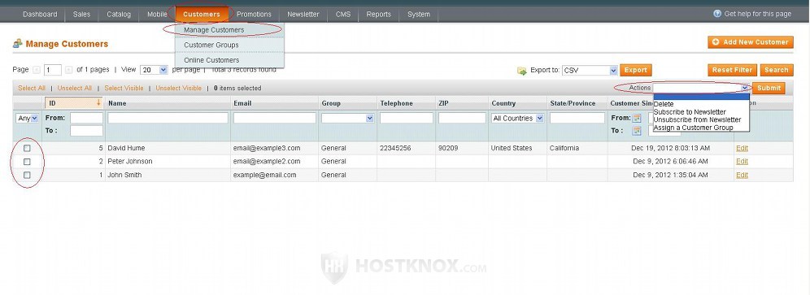Tick the checkbox for Peter Johnson

click(28, 162)
